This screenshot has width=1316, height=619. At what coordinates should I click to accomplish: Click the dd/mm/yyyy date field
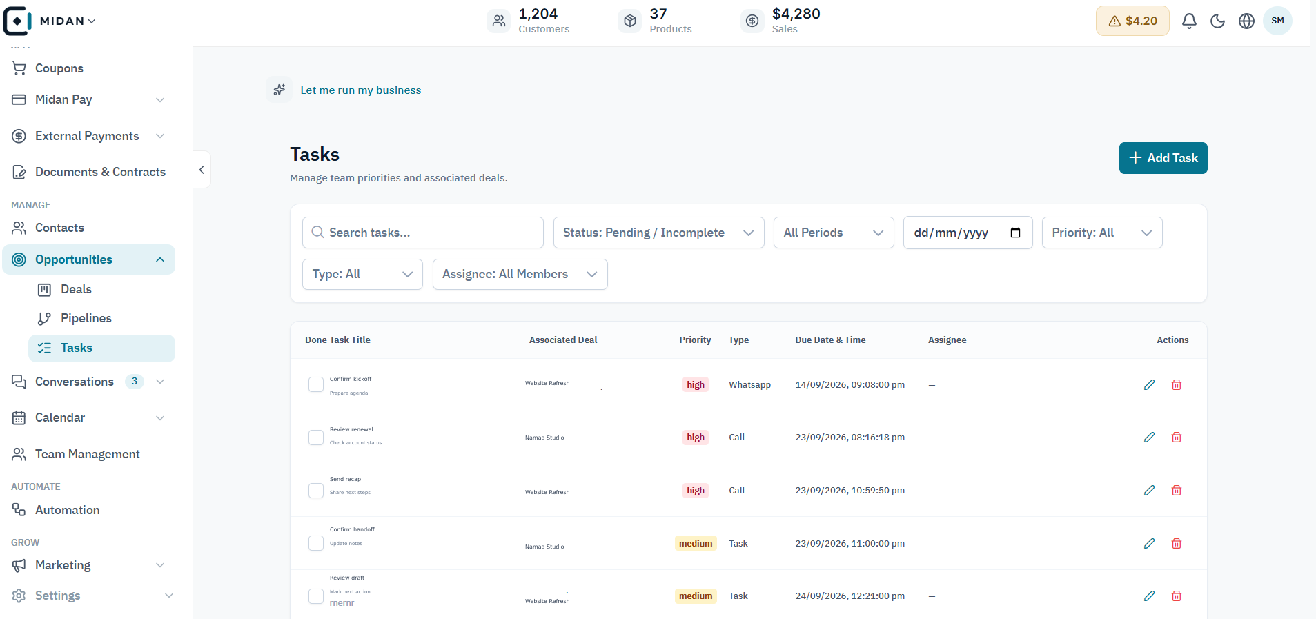(968, 233)
